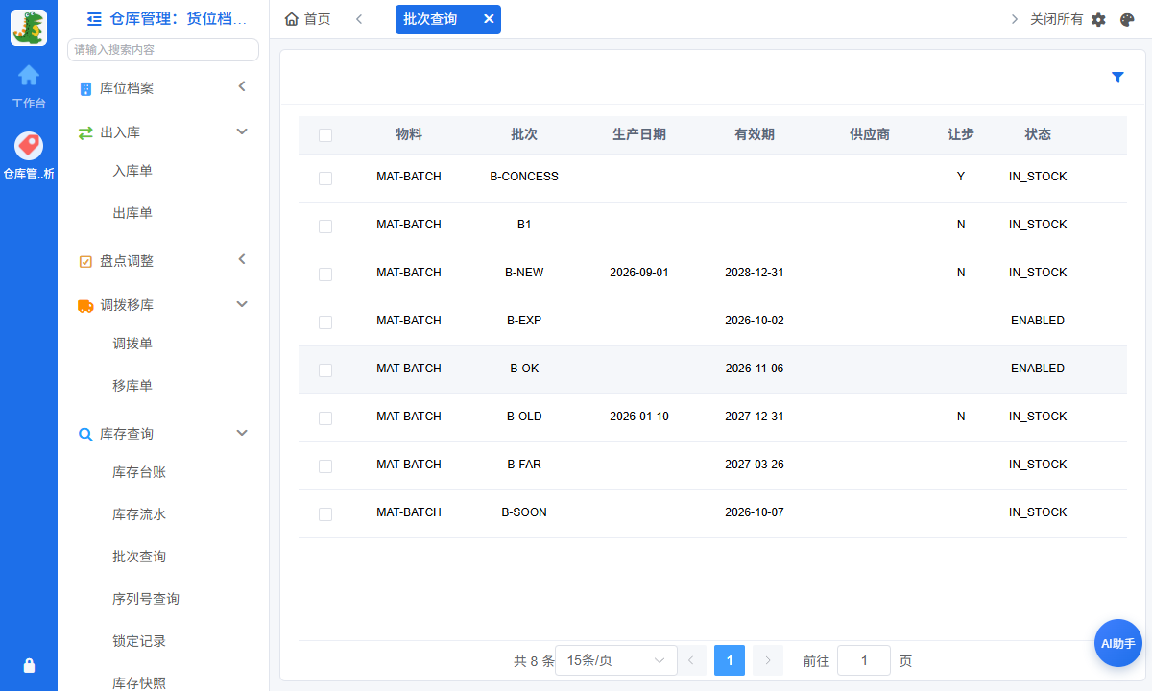
Task: Focus the menu search box
Action: 163,50
